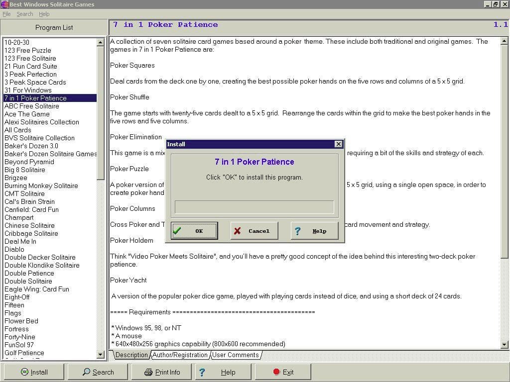Click the bottom toolbar Help button
Screen dimensions: 510x382
(223, 372)
